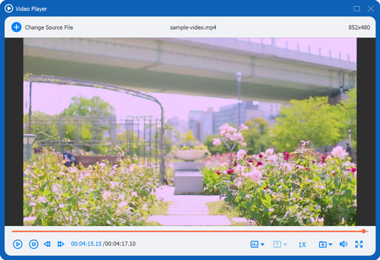Maximize the Video Player window
Screen dimensions: 380x260
click(x=357, y=8)
